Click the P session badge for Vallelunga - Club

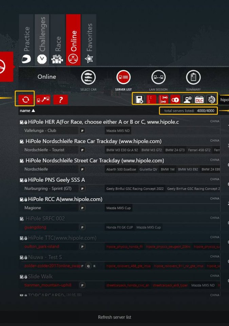click(82, 131)
